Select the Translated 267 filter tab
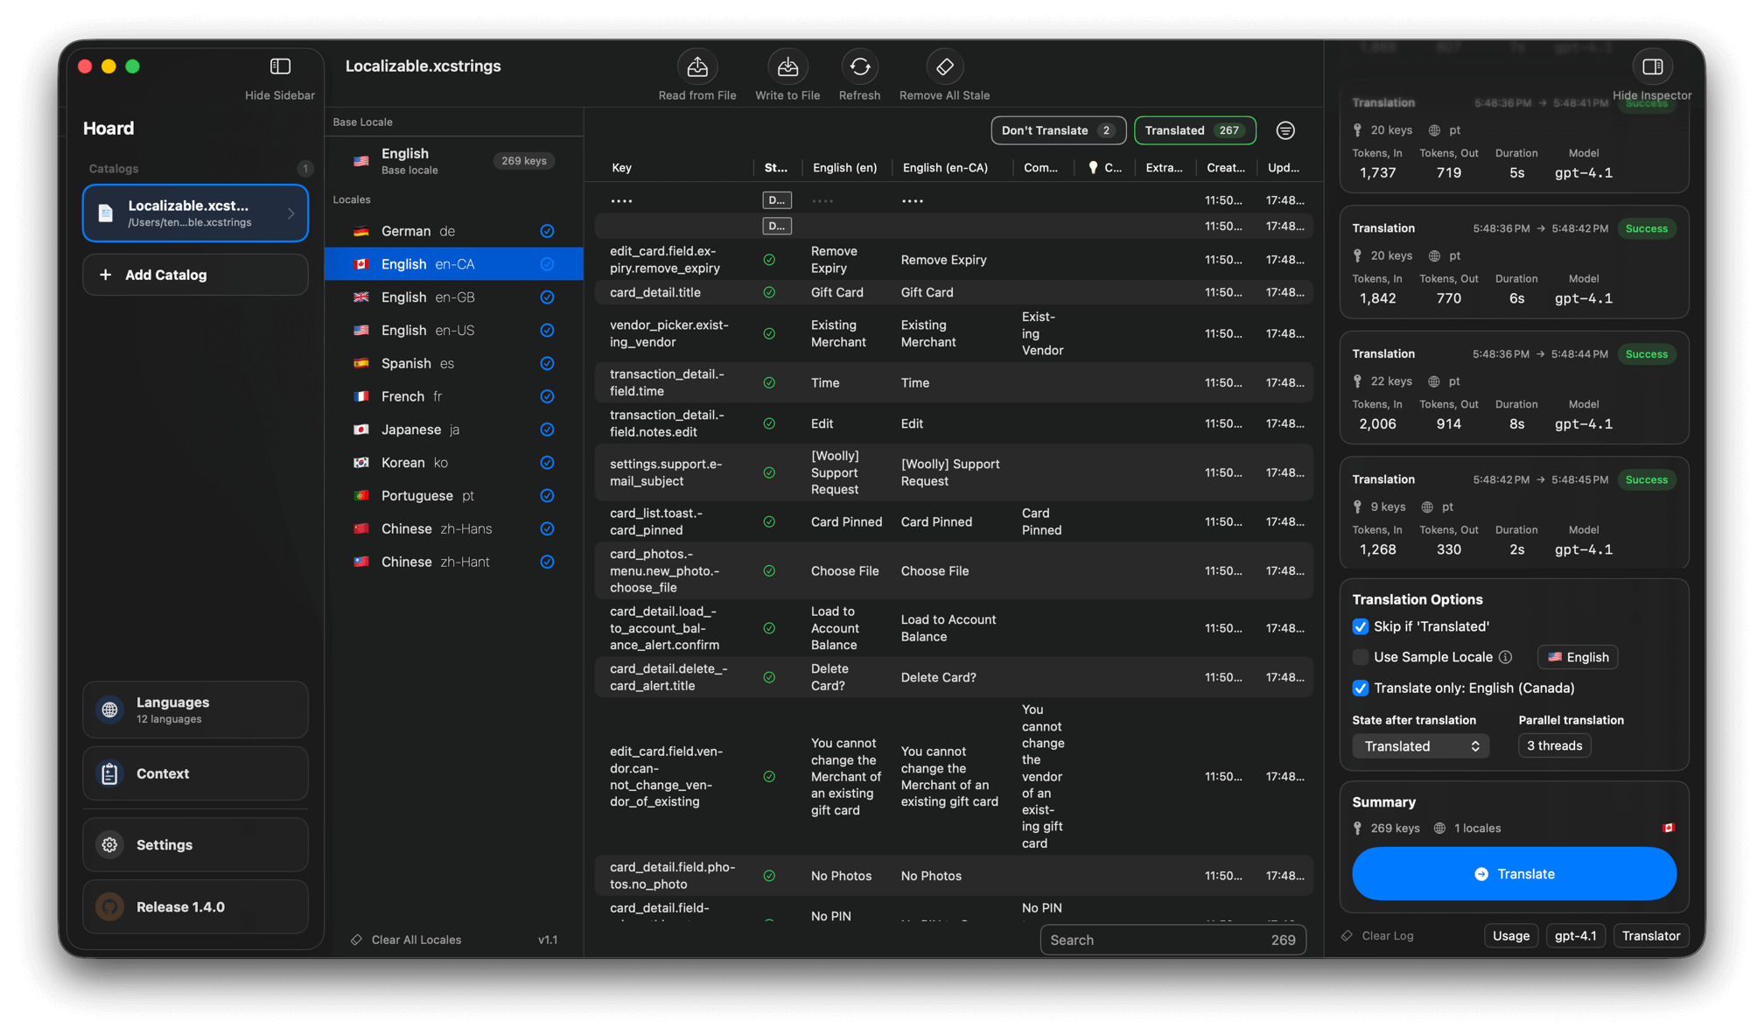The height and width of the screenshot is (1035, 1764). pyautogui.click(x=1194, y=130)
